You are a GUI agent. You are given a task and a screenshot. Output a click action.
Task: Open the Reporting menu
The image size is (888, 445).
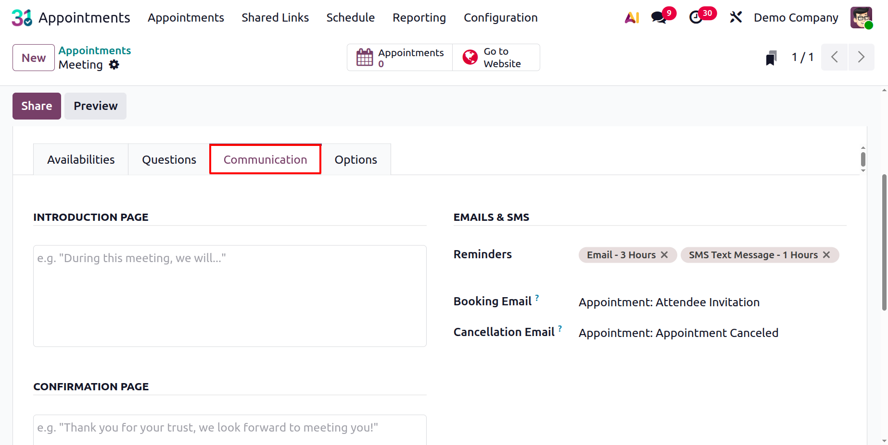pyautogui.click(x=419, y=17)
